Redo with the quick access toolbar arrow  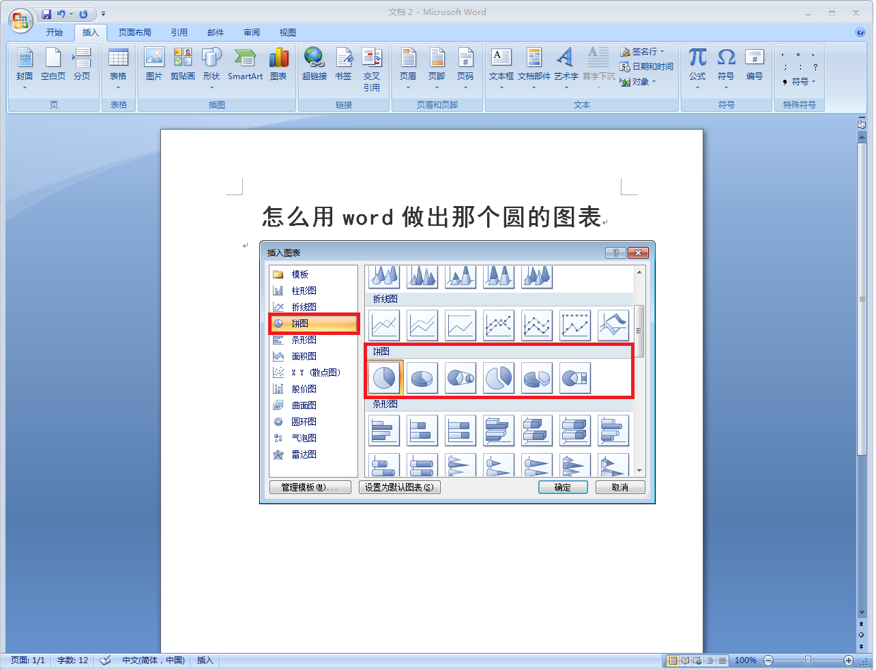[x=83, y=14]
